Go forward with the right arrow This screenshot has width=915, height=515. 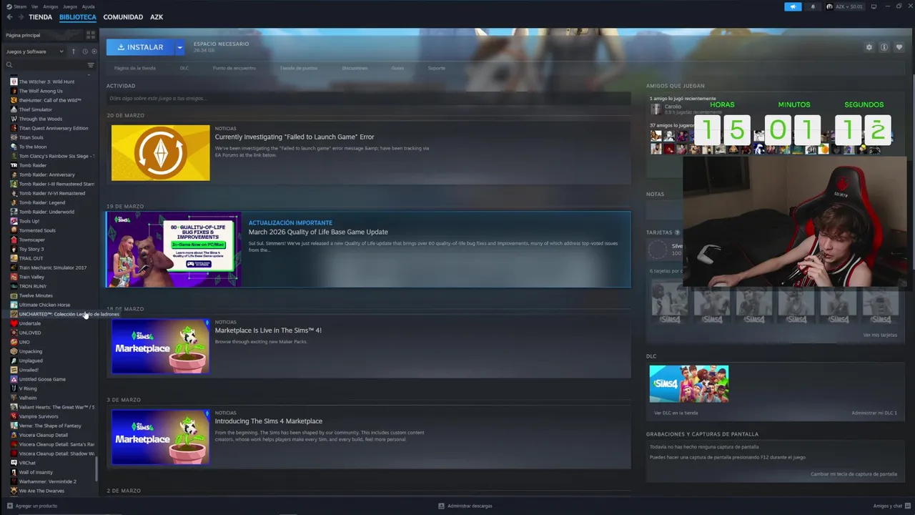(x=20, y=16)
